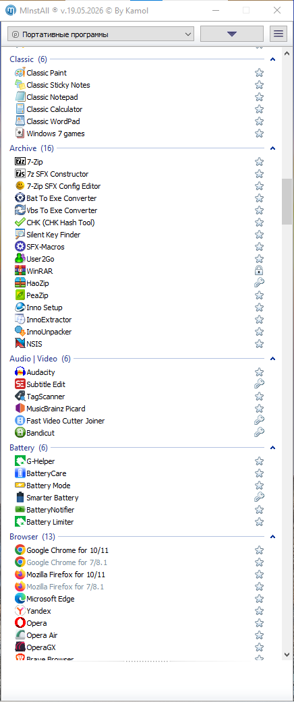Click the Audacity headphones icon
Screen dimensions: 294x702
(x=20, y=372)
